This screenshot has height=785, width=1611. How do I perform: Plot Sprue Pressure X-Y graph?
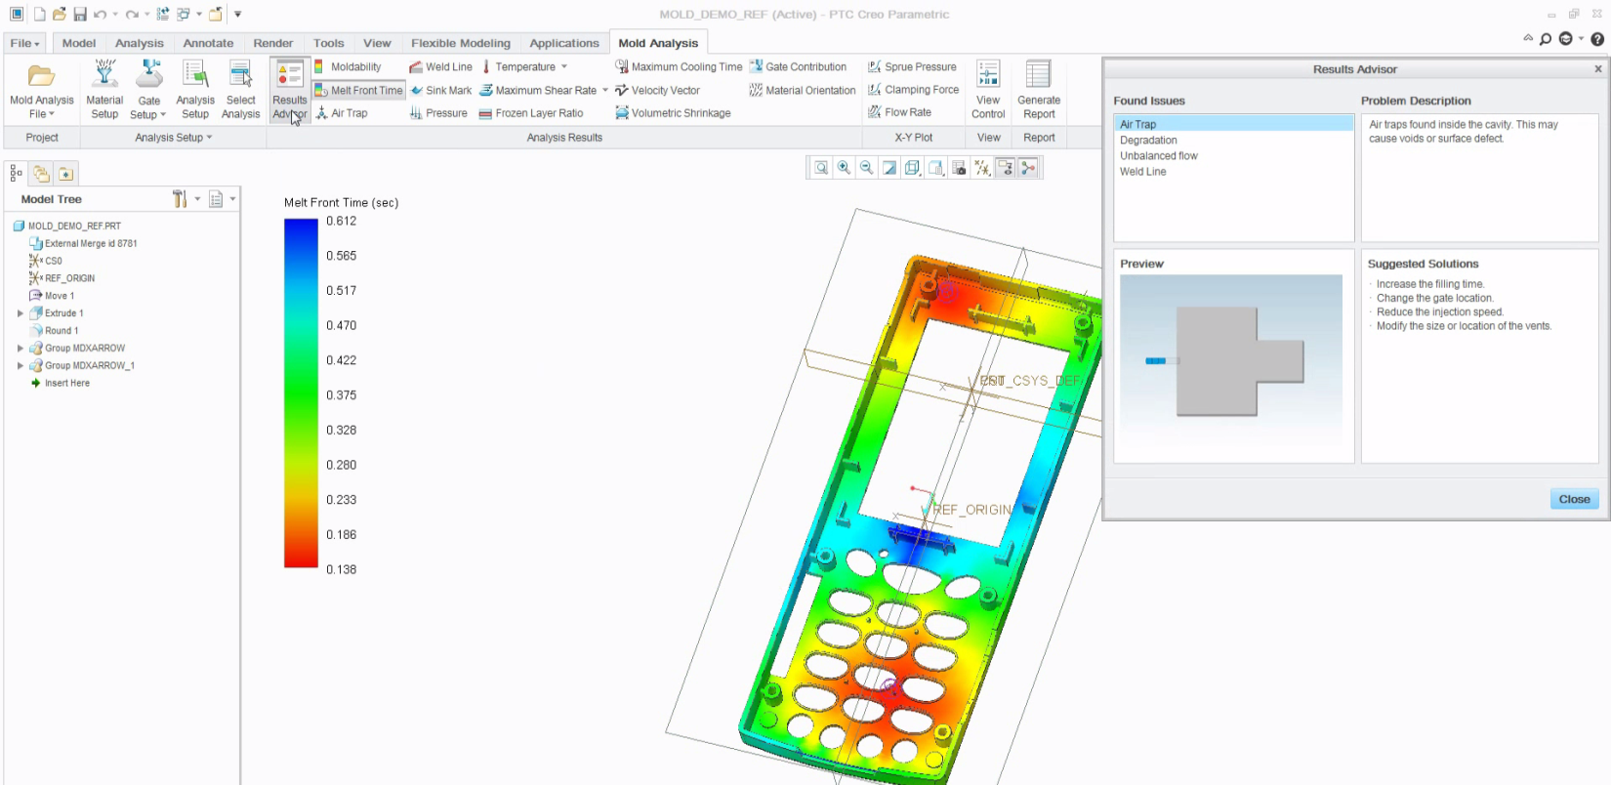pos(912,66)
